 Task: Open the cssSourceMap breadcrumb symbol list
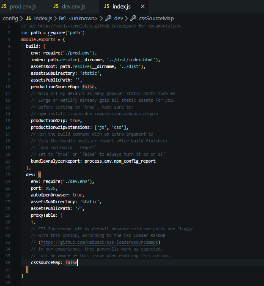(156, 18)
